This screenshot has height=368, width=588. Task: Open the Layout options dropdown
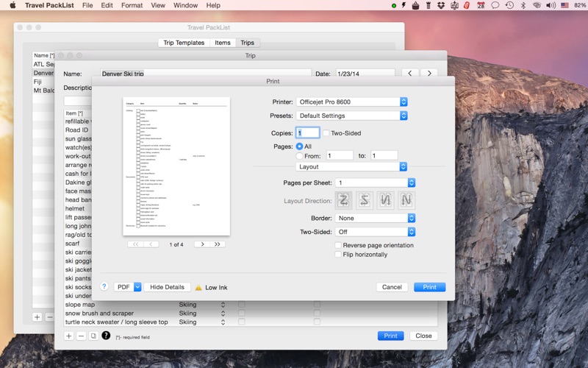[351, 167]
